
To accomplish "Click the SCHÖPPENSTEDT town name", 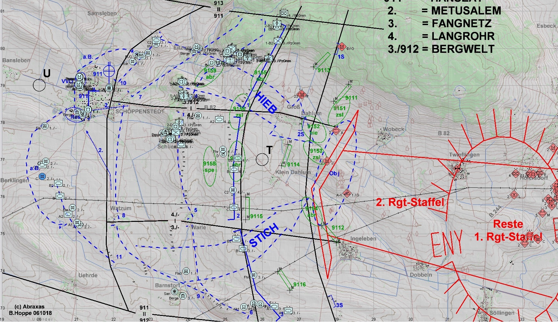I will (140, 111).
